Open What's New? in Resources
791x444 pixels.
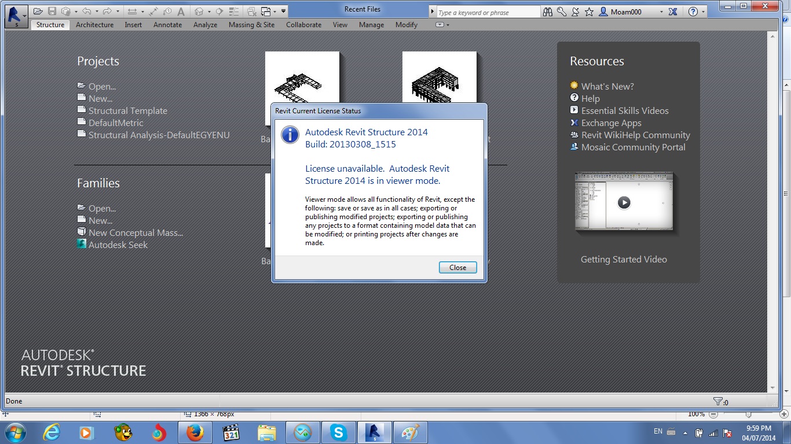pyautogui.click(x=607, y=86)
